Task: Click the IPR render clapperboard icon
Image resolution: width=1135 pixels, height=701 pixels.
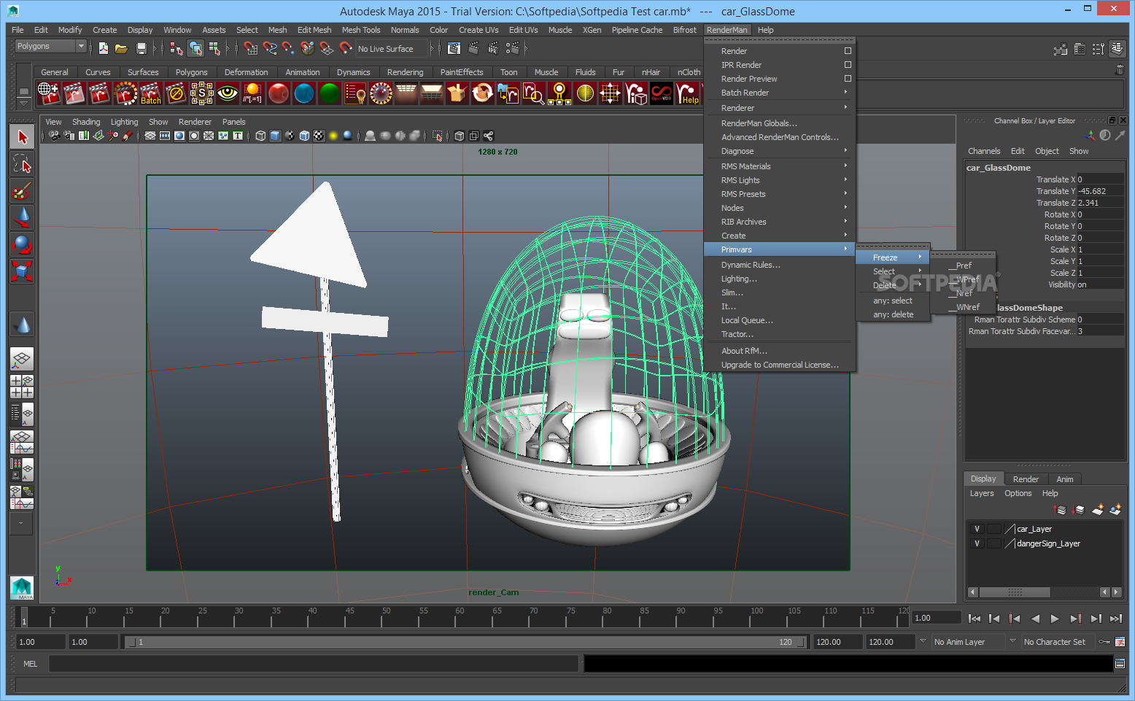Action: tap(493, 48)
